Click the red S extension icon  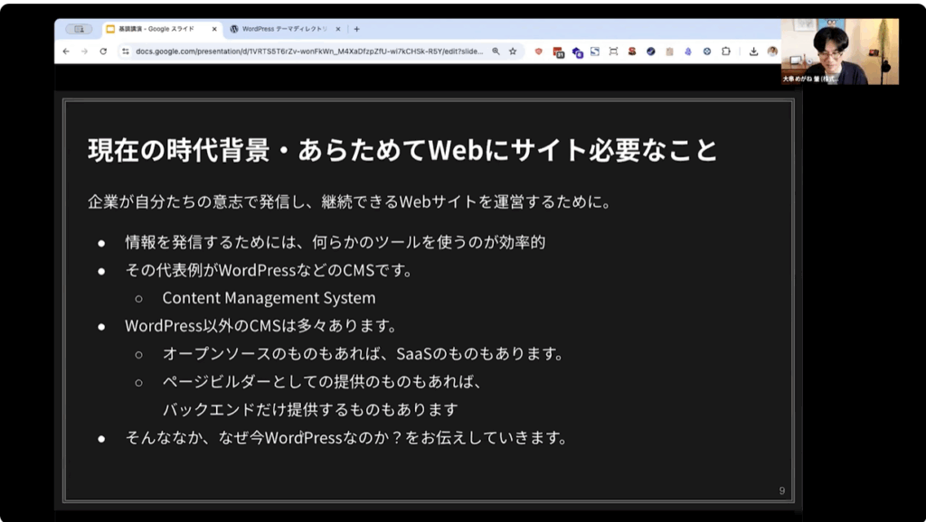(632, 51)
